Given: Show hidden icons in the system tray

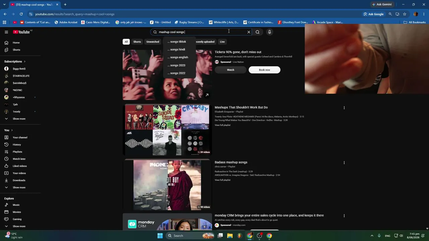Looking at the screenshot, I should 372,236.
